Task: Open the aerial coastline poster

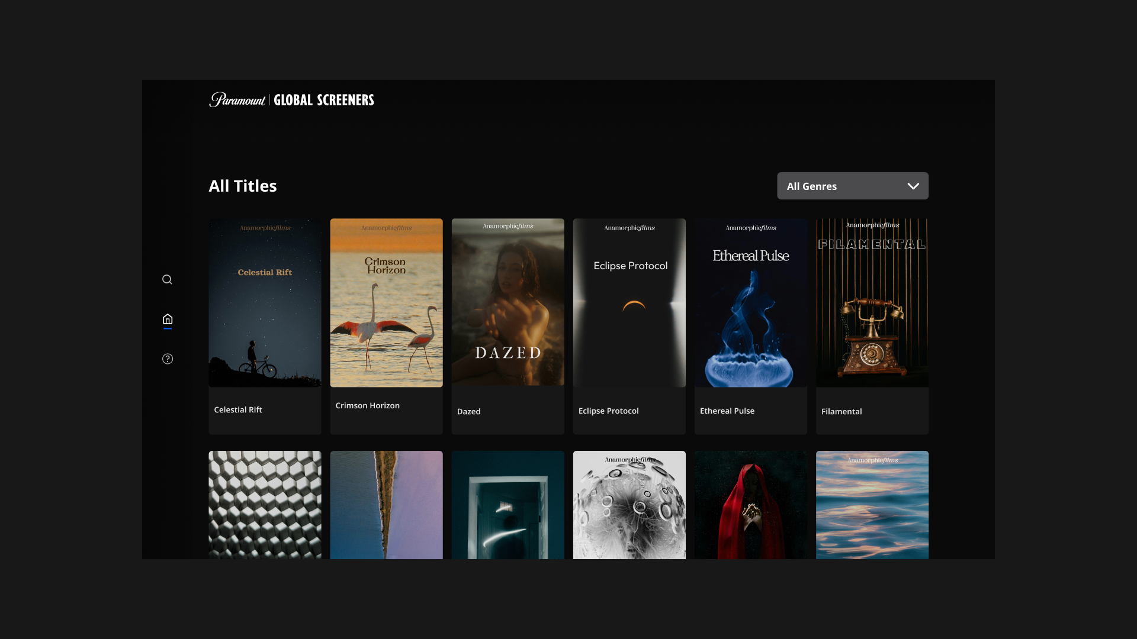Action: (386, 505)
